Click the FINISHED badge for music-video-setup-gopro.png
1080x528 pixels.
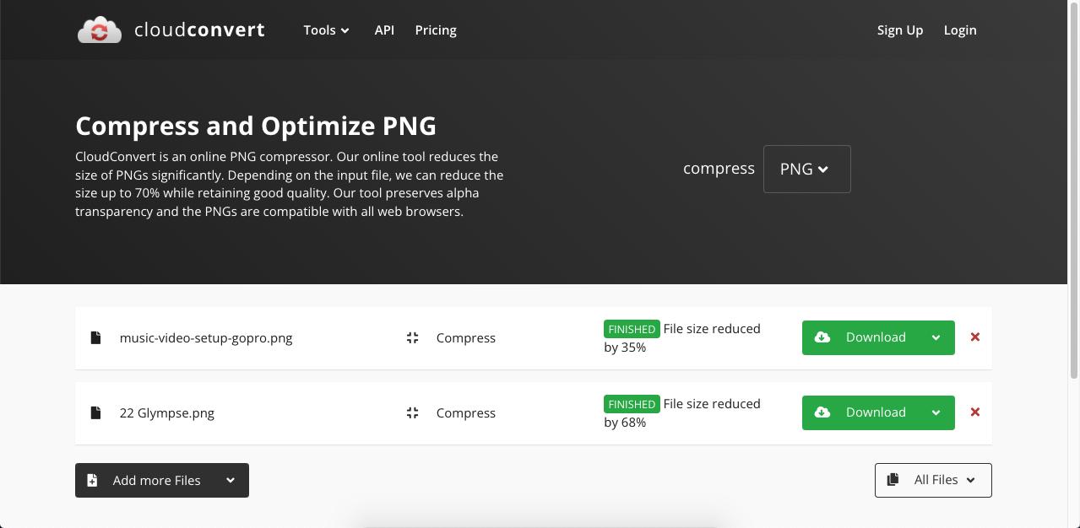[632, 329]
